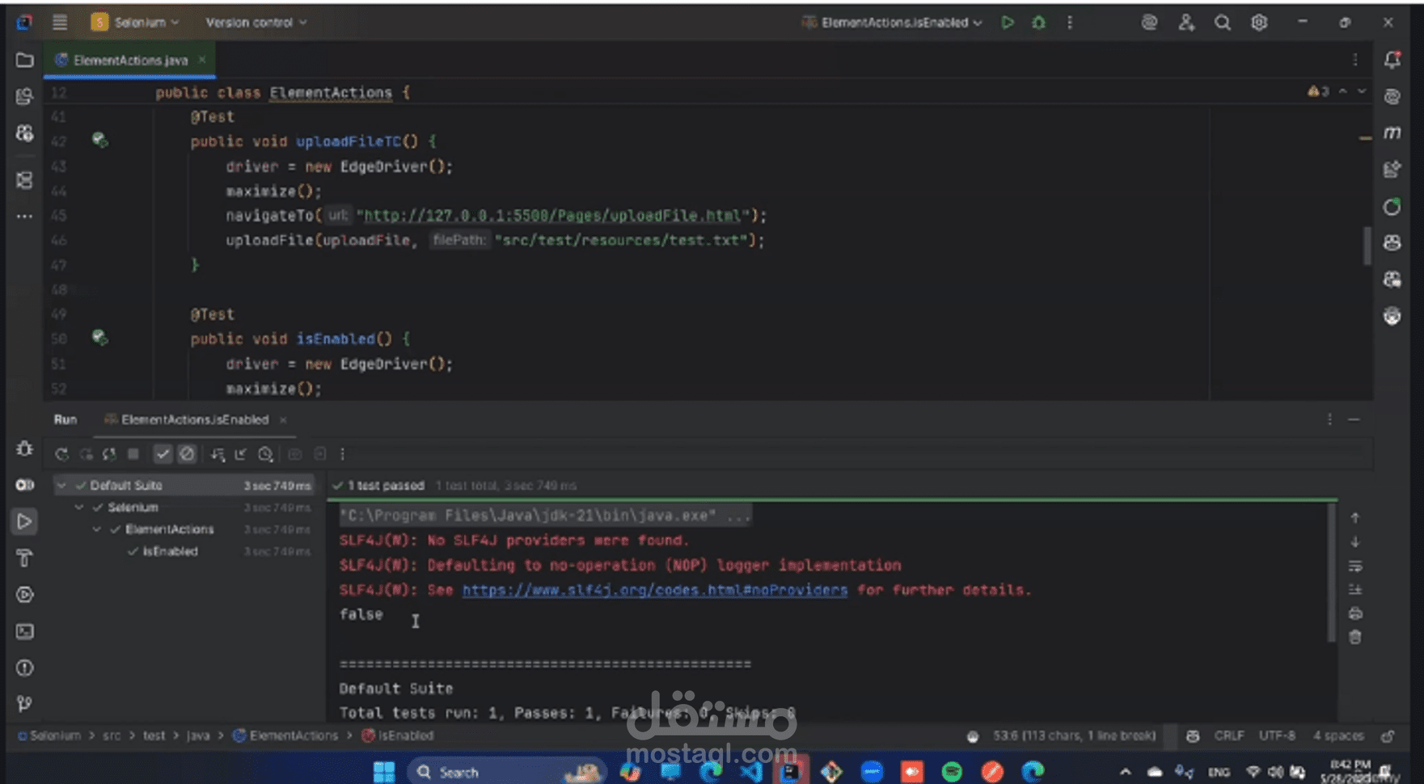Go to next highlighted problem arrow
This screenshot has height=784, width=1424.
tap(1362, 91)
